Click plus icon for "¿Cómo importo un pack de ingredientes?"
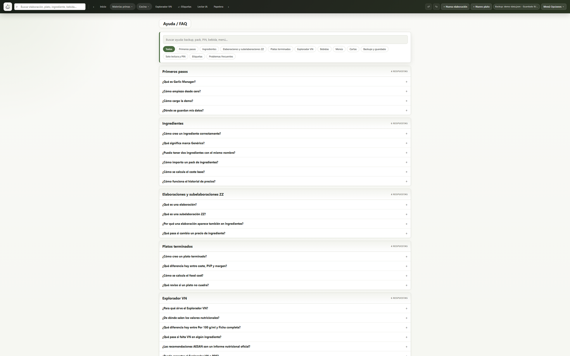 coord(406,162)
